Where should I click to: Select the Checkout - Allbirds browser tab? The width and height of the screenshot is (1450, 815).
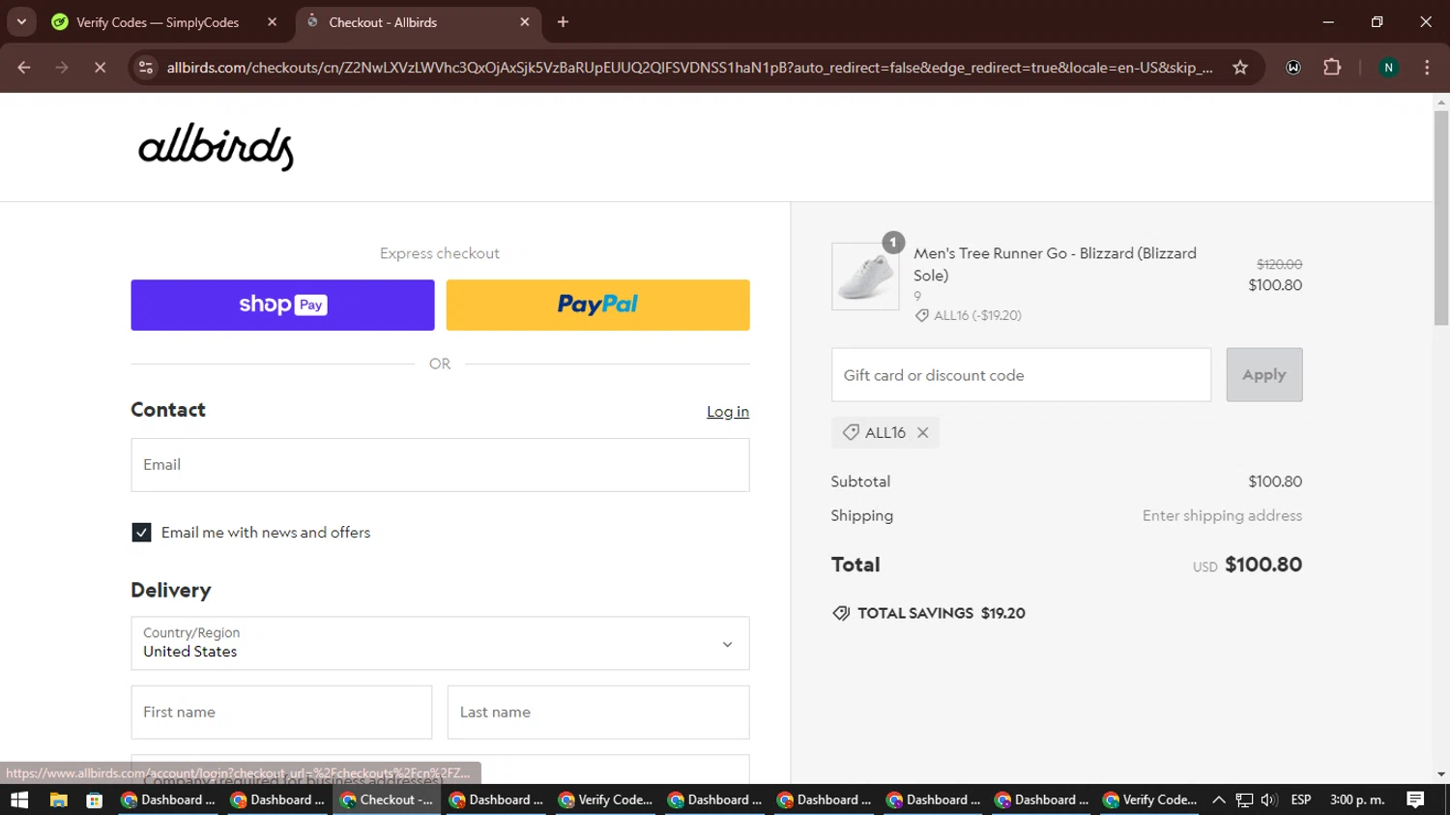click(x=418, y=22)
